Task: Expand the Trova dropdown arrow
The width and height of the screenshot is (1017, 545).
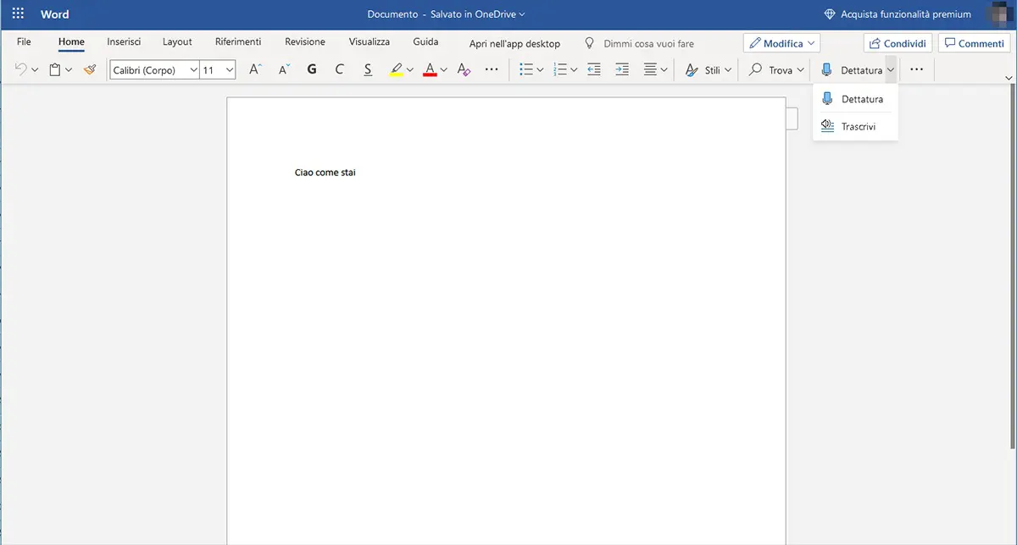Action: click(800, 70)
